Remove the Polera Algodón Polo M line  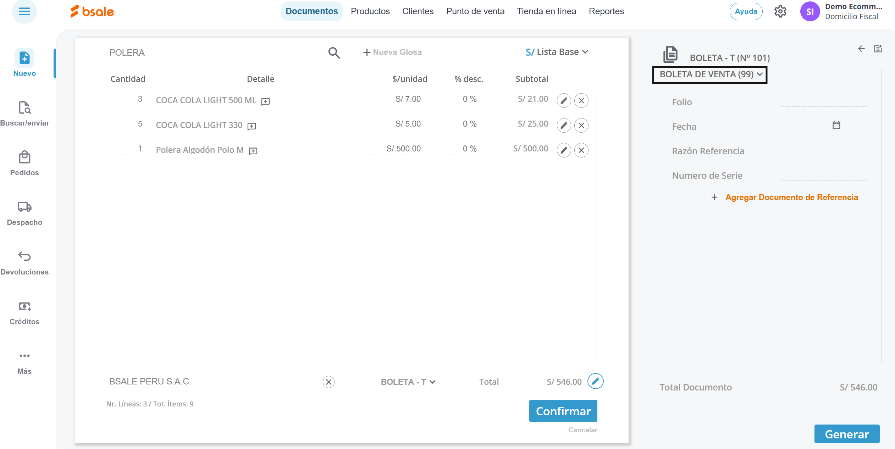(x=581, y=150)
